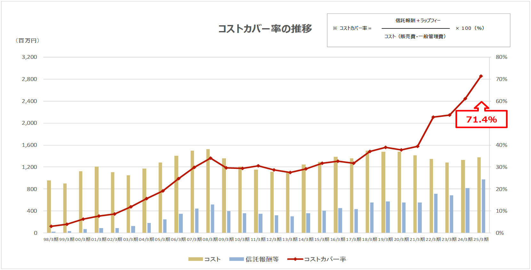The width and height of the screenshot is (531, 270).
Task: Click the formula numerator 信託報酬＋ラップフィー
Action: click(418, 20)
